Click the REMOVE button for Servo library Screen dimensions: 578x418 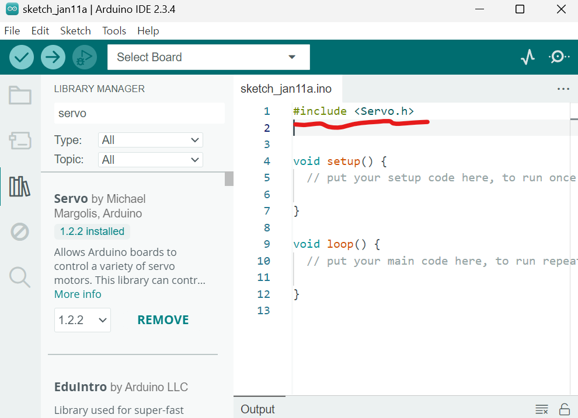click(163, 320)
